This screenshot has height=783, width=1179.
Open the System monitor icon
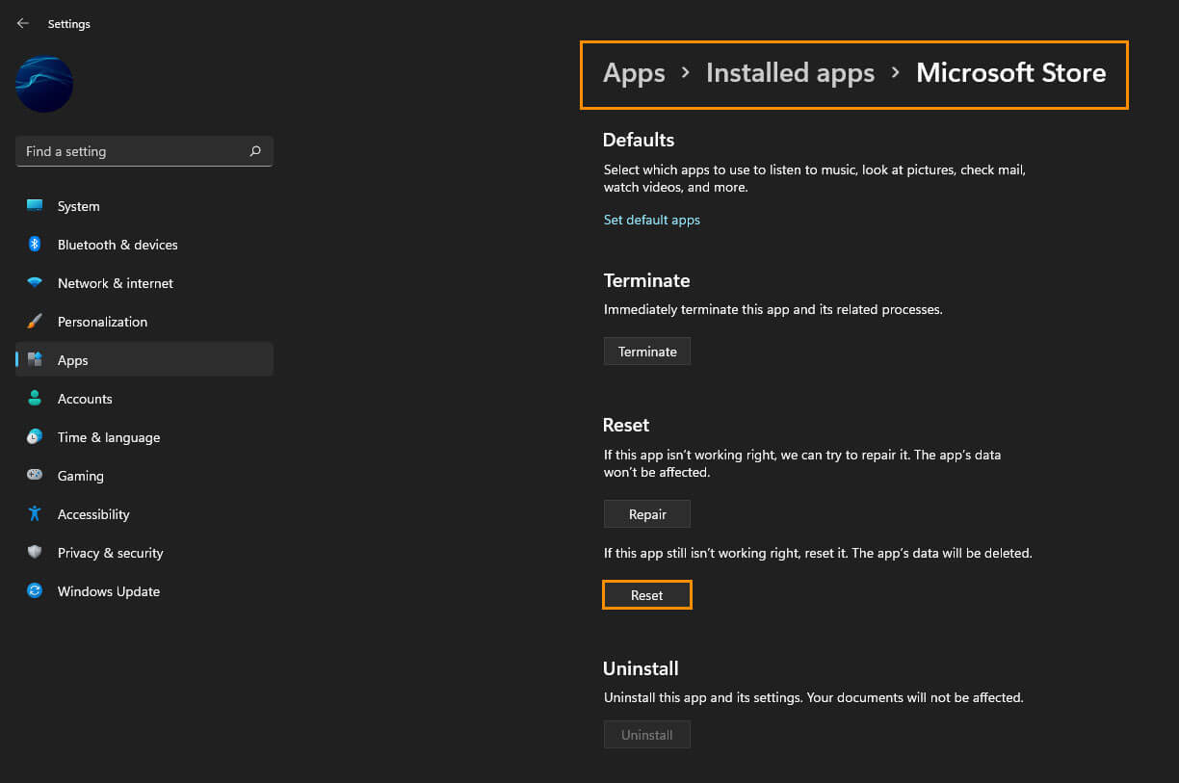click(x=35, y=206)
